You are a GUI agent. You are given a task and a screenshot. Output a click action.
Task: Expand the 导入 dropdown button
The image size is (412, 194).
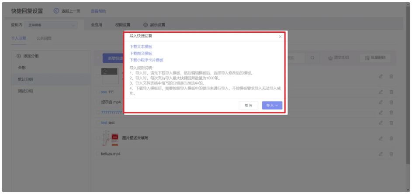[x=272, y=106]
